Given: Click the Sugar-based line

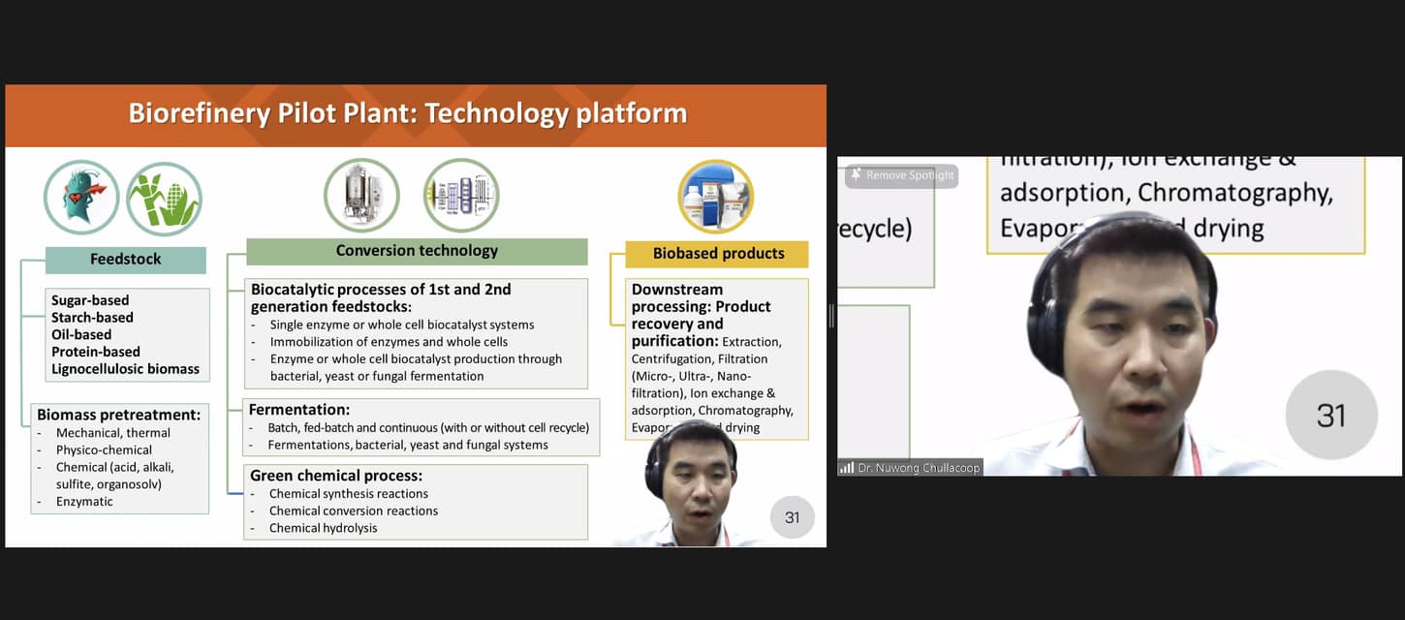Looking at the screenshot, I should pos(90,300).
